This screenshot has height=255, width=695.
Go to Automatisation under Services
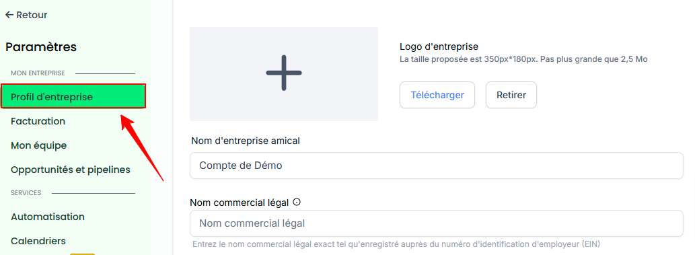coord(47,217)
